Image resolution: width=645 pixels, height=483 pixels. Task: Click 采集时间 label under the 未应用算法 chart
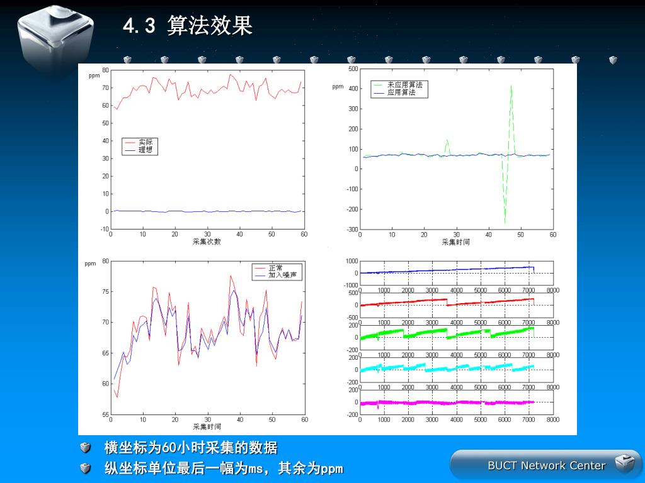click(456, 242)
